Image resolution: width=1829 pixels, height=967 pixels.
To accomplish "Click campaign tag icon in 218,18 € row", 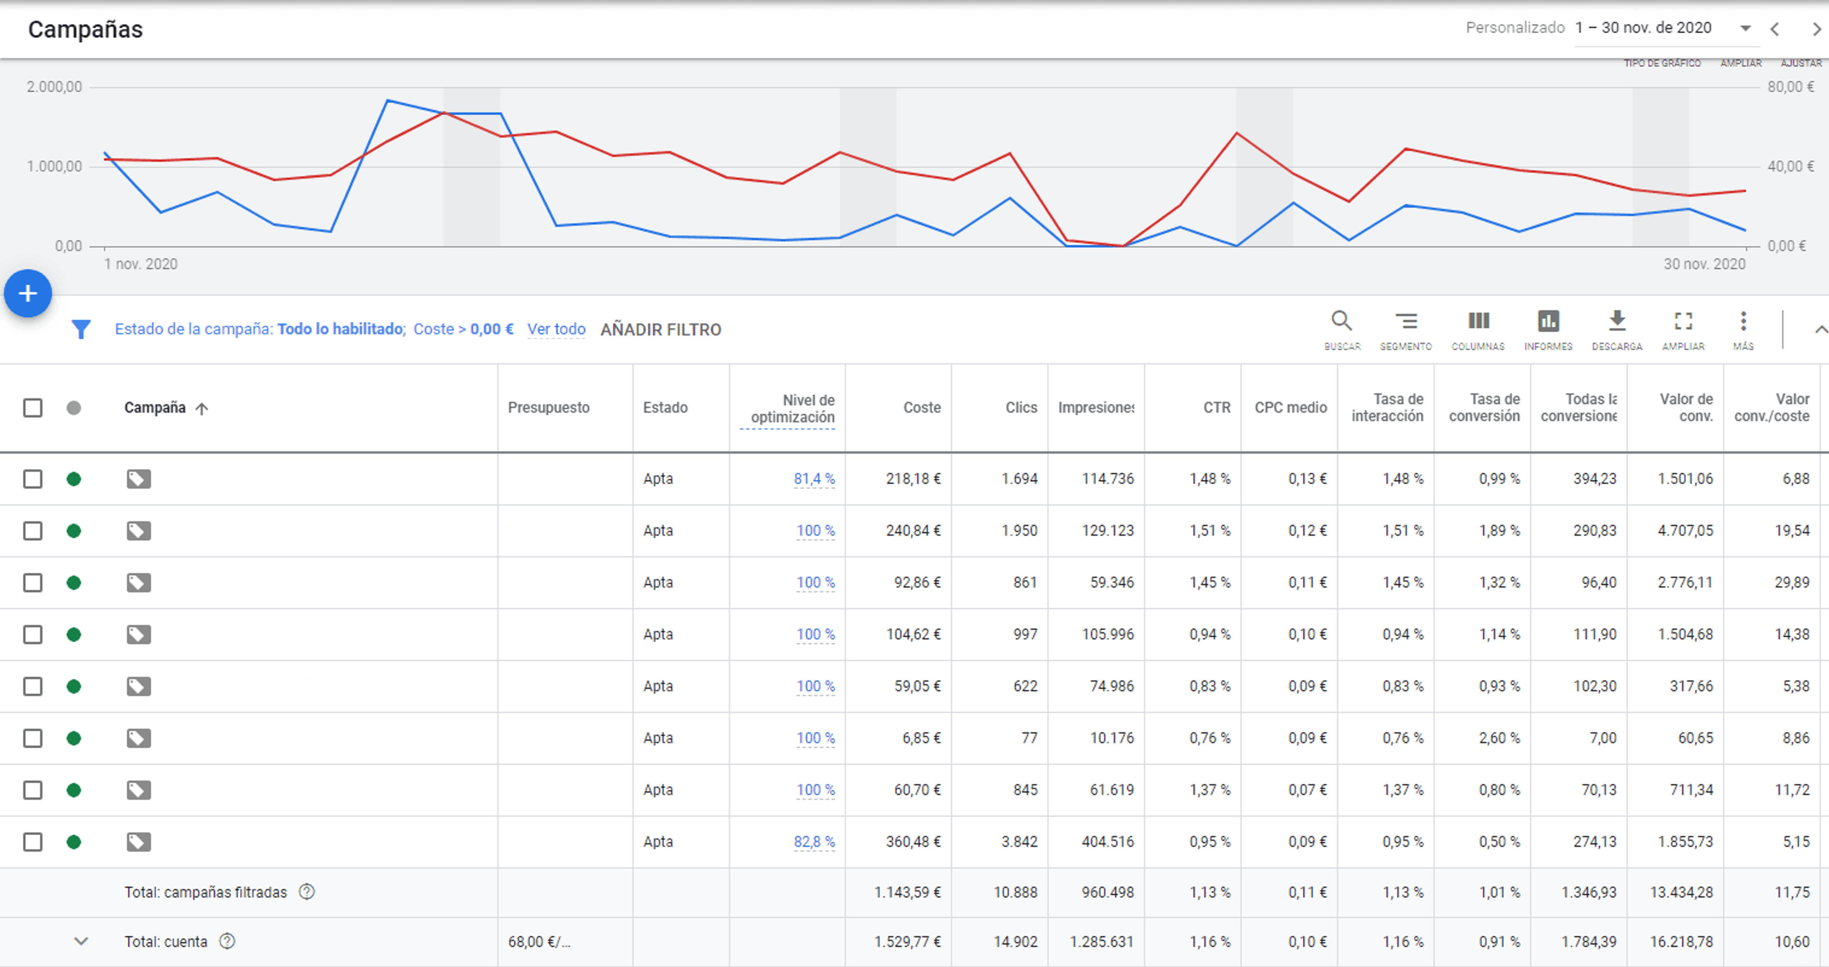I will coord(139,479).
